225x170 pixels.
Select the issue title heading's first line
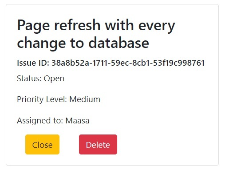[x=96, y=26]
